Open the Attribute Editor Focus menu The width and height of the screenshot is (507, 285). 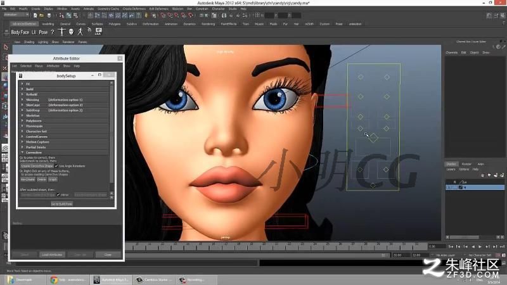click(39, 66)
